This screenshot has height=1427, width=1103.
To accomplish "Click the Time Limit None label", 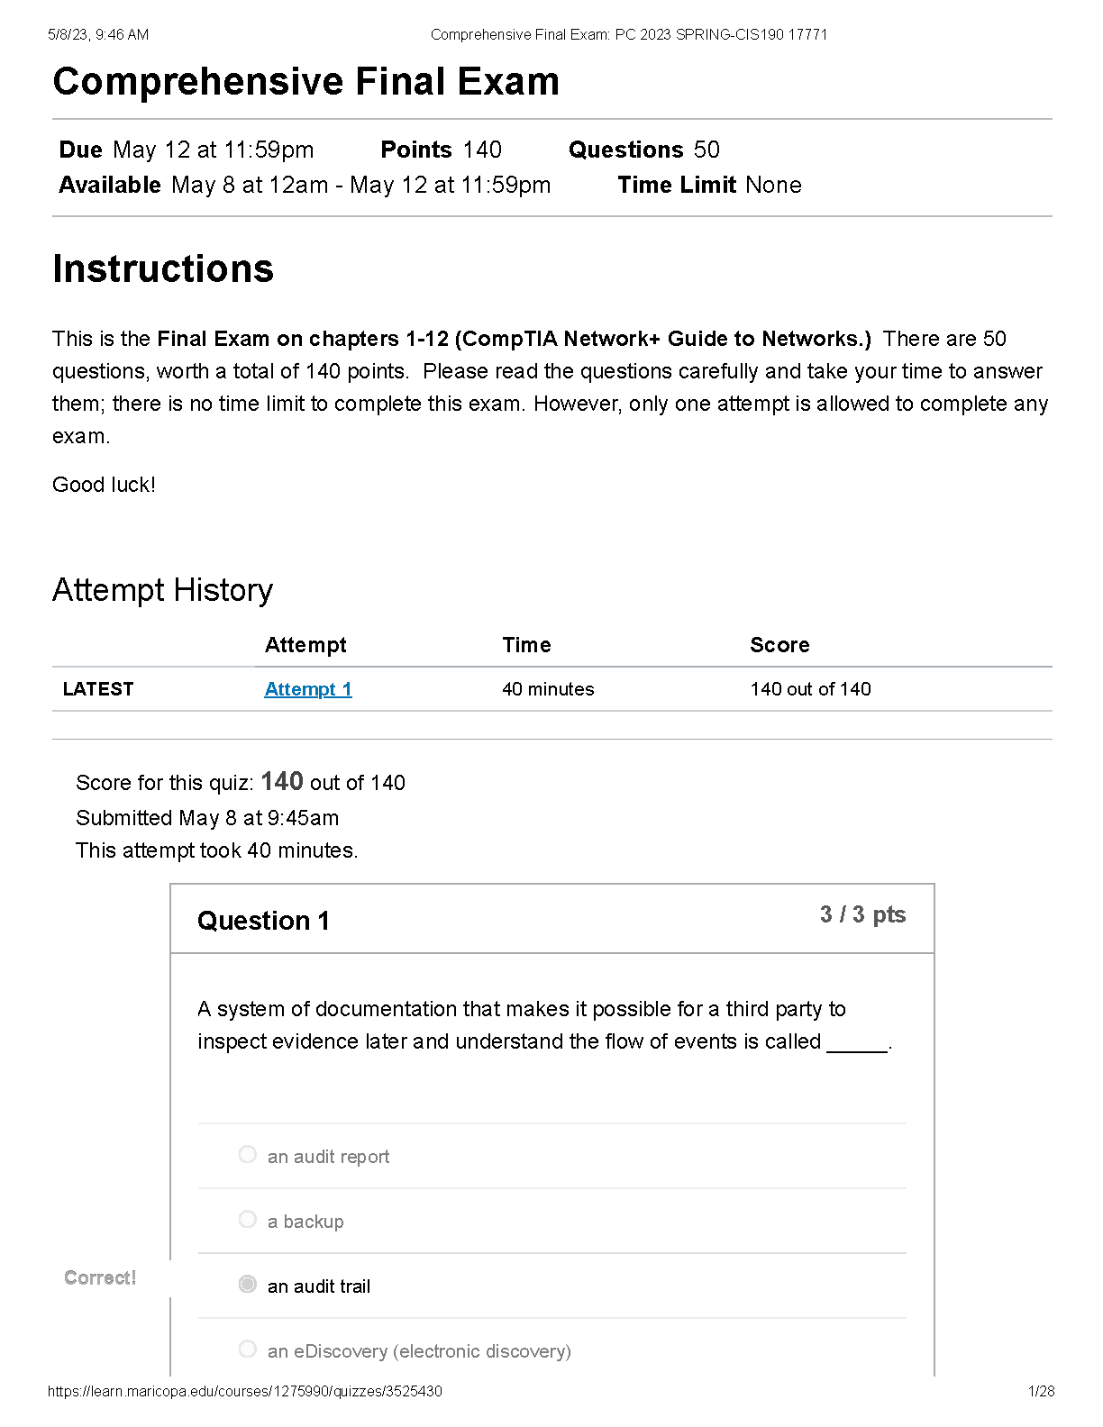I will tap(709, 185).
